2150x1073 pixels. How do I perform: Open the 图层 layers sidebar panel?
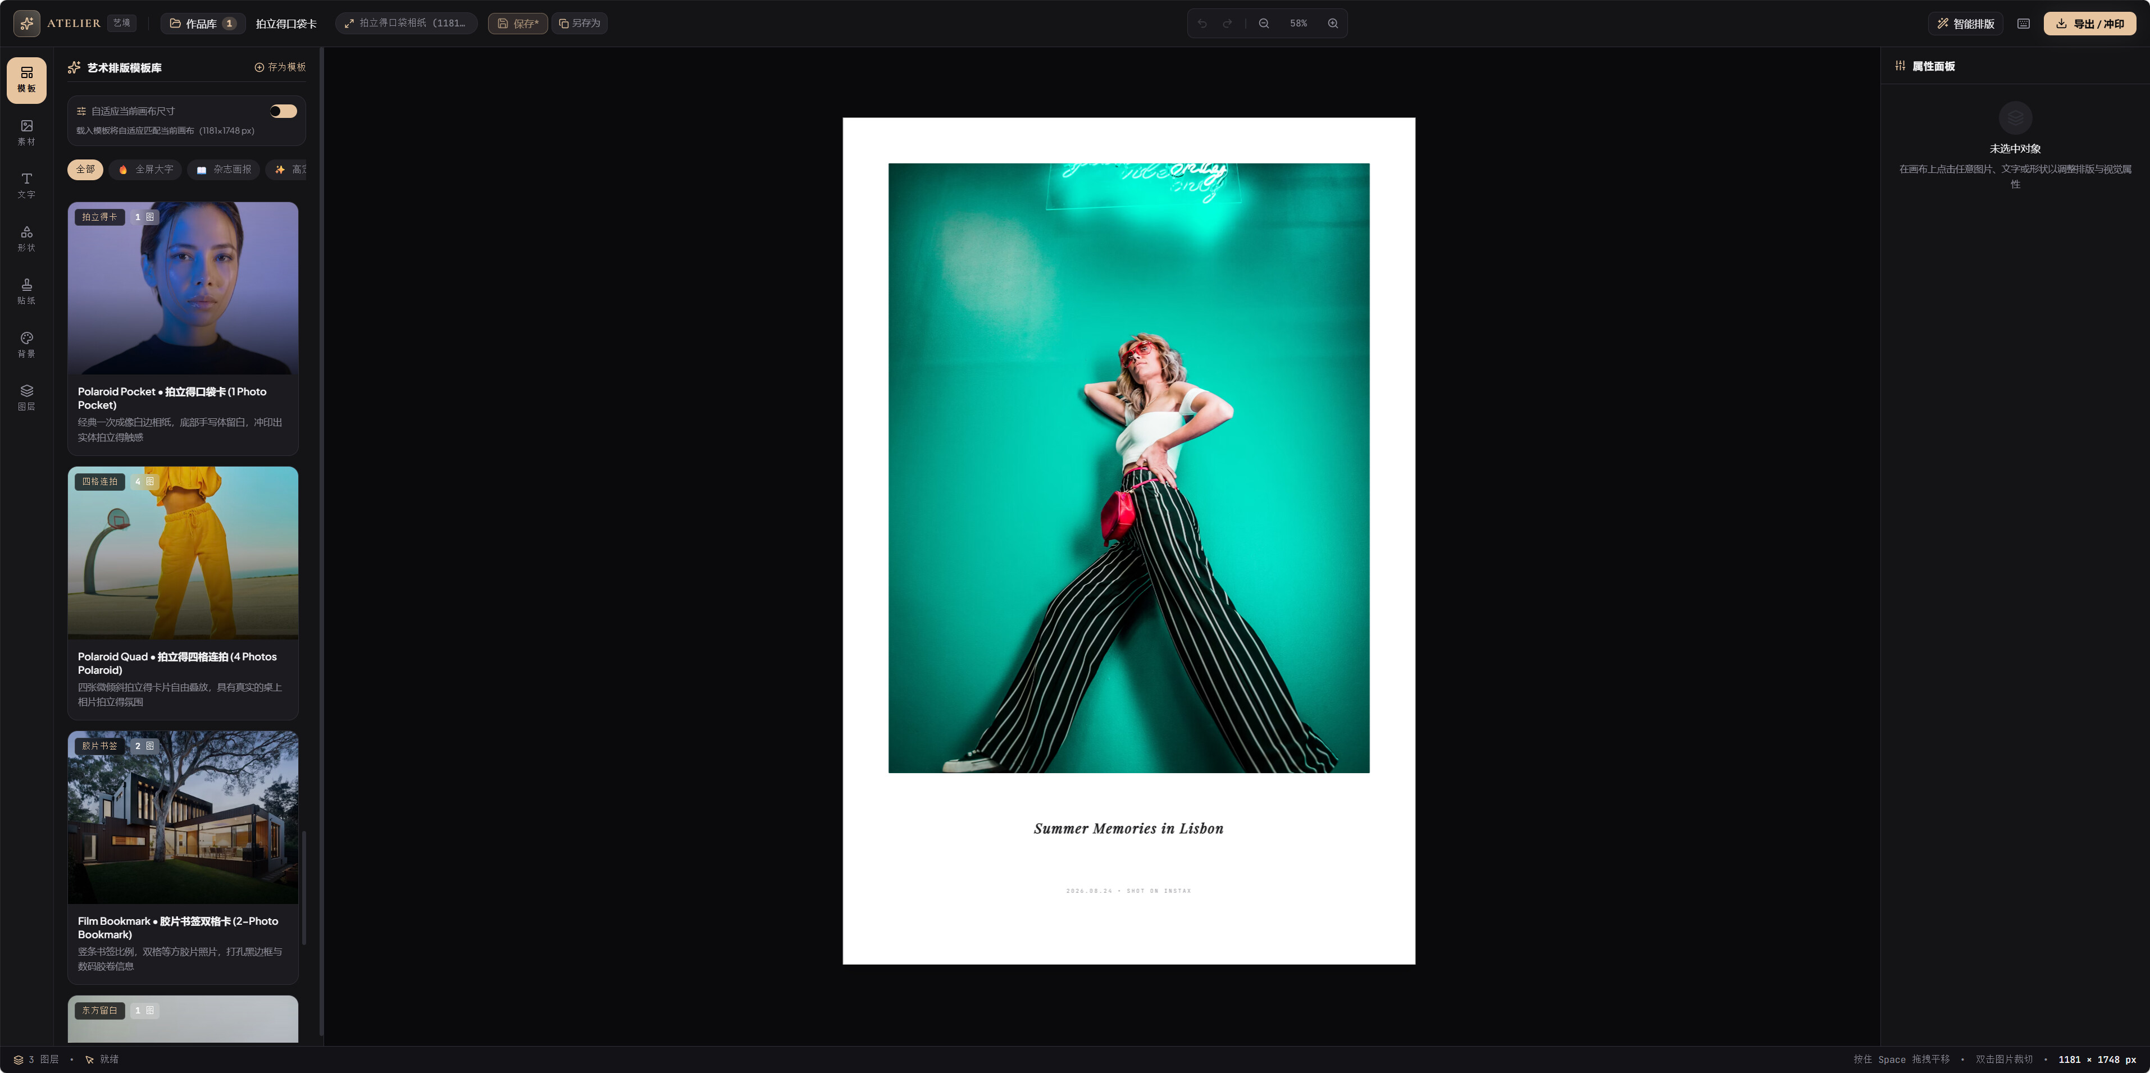27,398
